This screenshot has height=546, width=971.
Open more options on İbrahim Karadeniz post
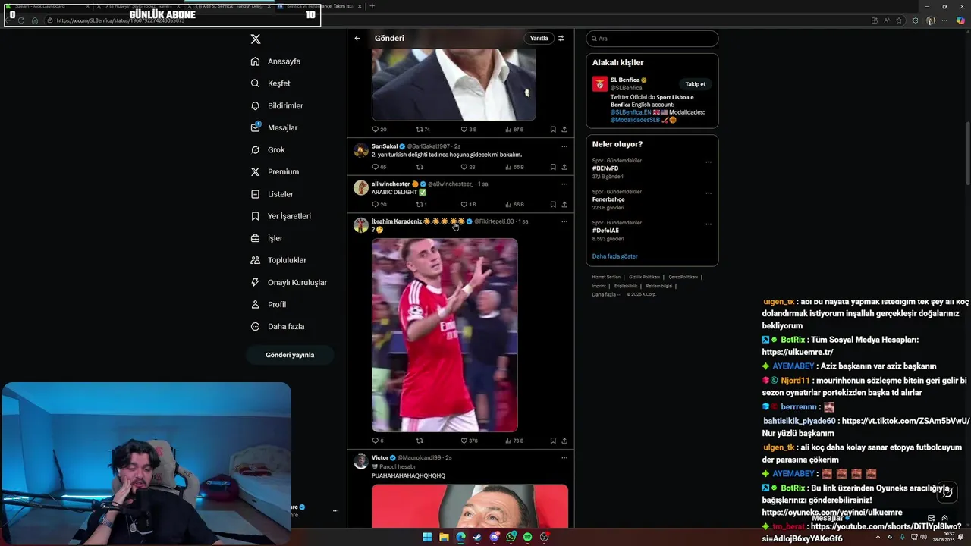tap(564, 221)
